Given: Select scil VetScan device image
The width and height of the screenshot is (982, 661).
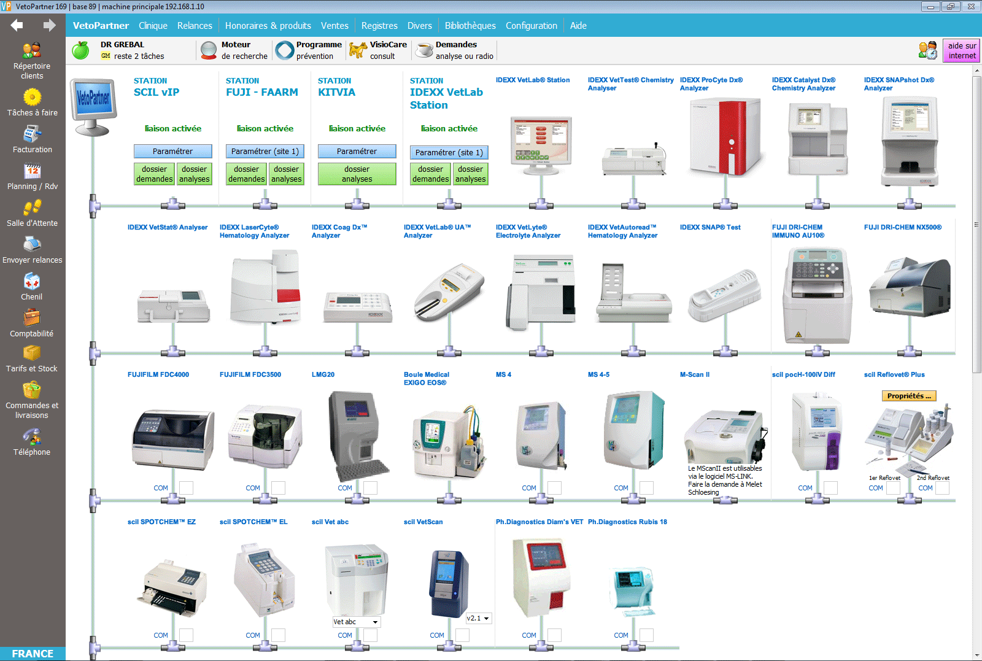Looking at the screenshot, I should pyautogui.click(x=449, y=584).
